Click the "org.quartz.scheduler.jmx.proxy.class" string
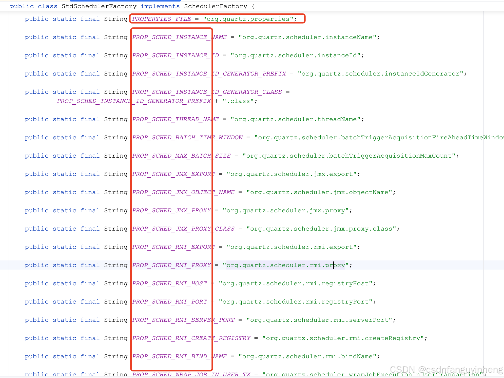 [x=321, y=229]
